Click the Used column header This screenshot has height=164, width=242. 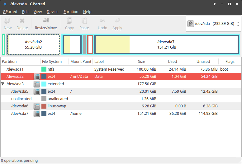pyautogui.click(x=172, y=61)
